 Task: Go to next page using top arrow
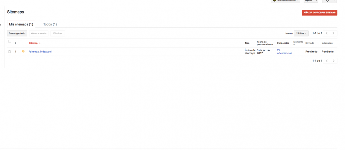[x=334, y=33]
